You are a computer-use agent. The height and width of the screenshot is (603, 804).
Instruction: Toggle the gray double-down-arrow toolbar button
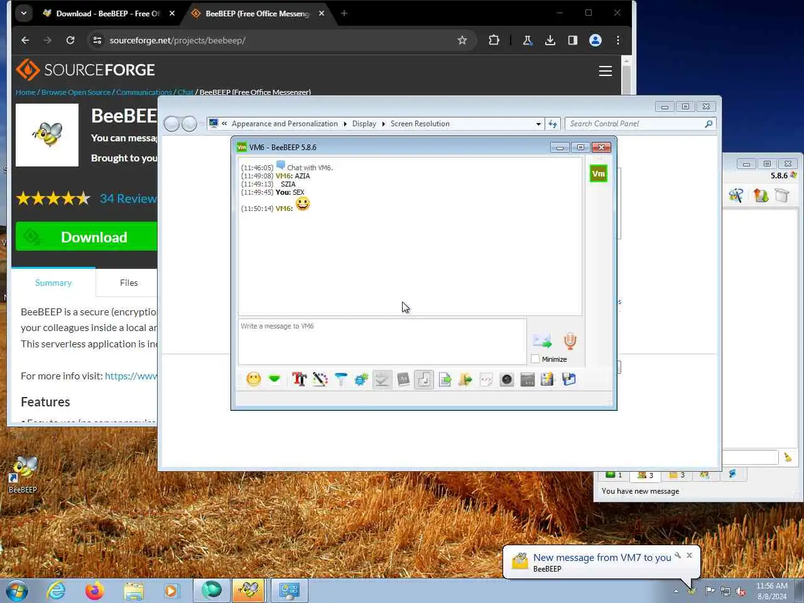383,379
